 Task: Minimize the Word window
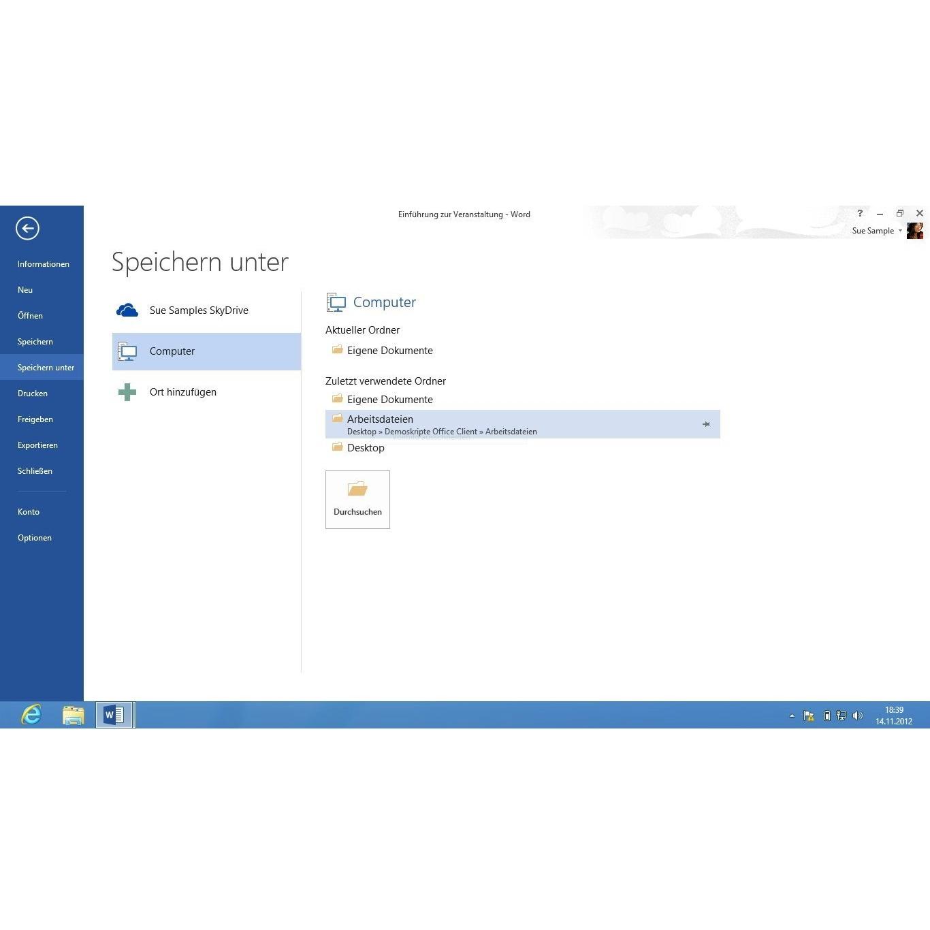point(880,214)
